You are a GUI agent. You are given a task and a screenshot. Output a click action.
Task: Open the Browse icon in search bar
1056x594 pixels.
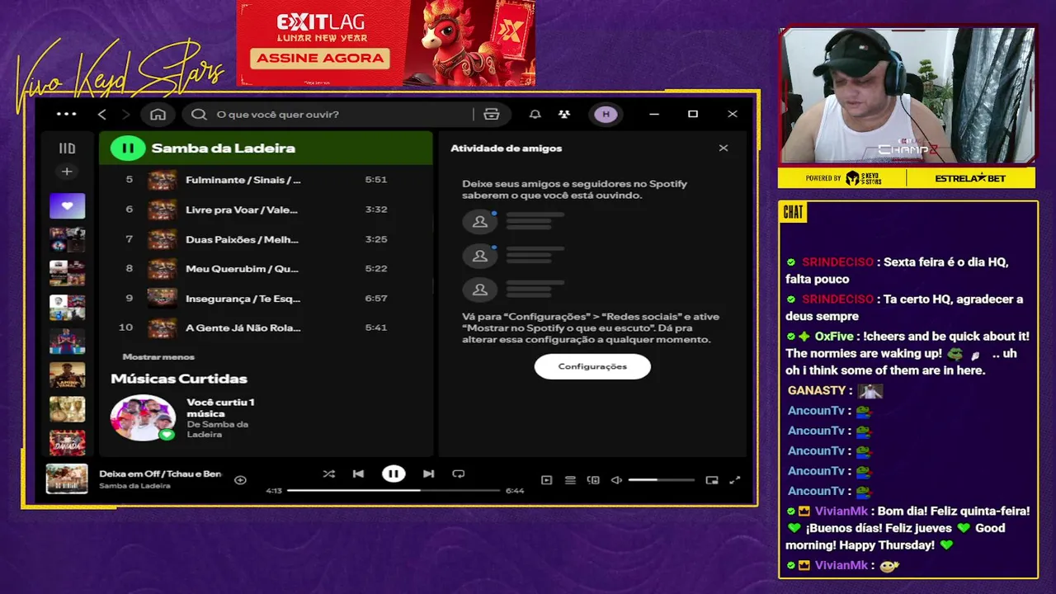point(492,114)
